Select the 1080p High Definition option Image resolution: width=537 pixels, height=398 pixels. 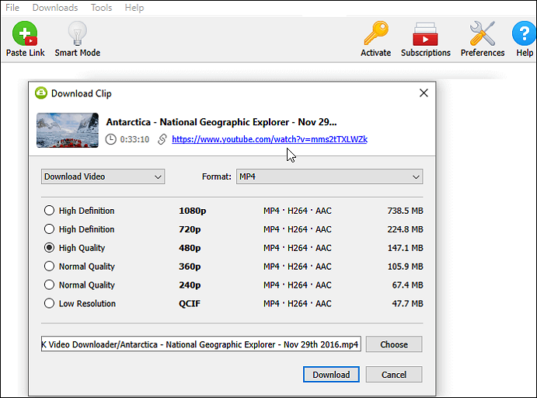pos(50,211)
